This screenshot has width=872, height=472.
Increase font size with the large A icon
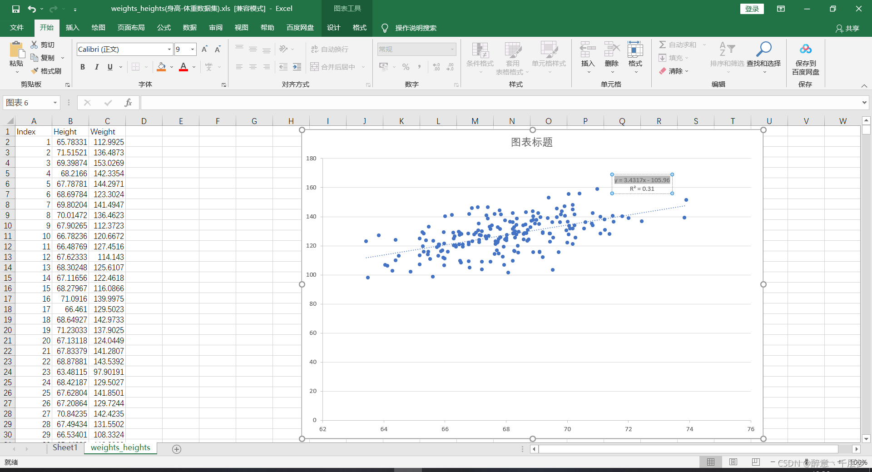(x=204, y=49)
